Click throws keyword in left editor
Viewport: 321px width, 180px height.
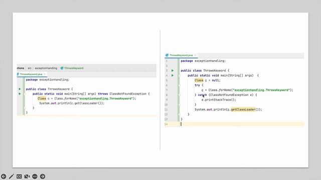coord(103,94)
